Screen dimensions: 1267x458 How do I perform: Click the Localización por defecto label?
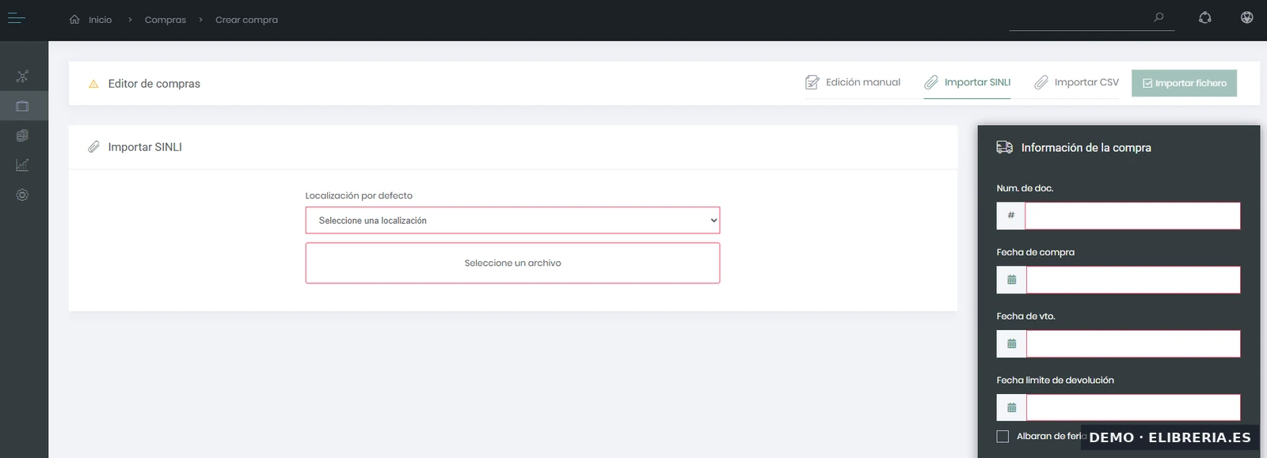coord(359,195)
